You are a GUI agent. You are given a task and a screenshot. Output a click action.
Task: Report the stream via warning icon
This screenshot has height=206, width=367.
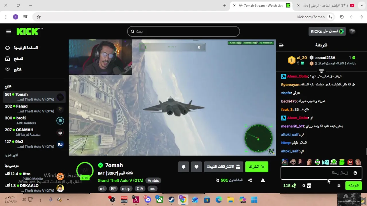pyautogui.click(x=263, y=181)
